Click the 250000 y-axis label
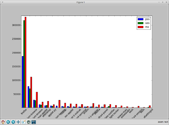The image size is (169, 125). click(x=16, y=39)
